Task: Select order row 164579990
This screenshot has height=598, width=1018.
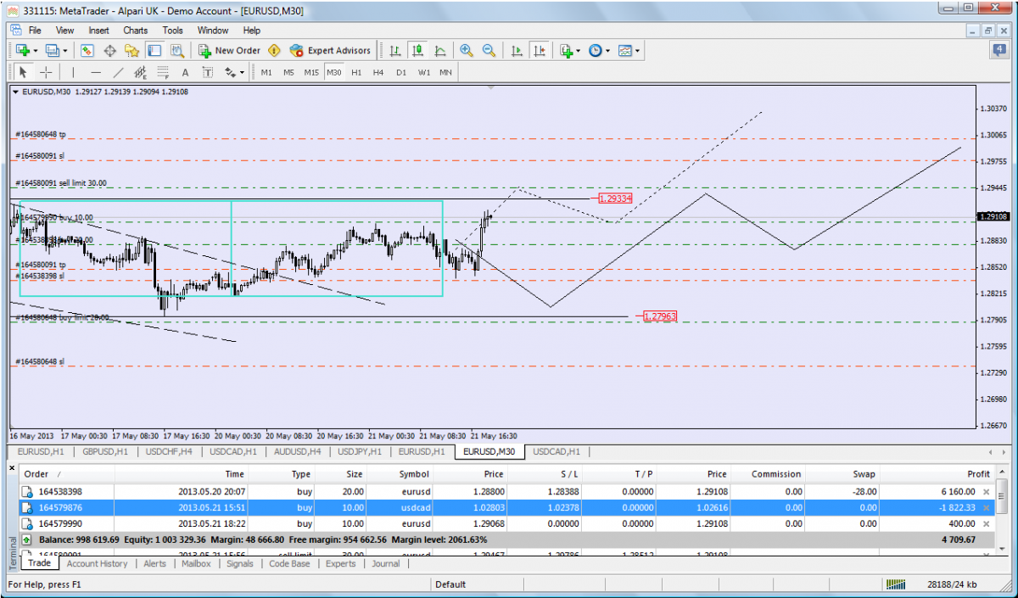Action: point(506,523)
